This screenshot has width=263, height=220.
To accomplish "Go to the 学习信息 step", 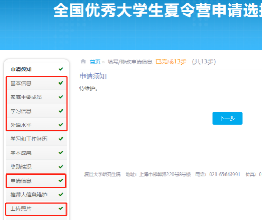I will pos(36,111).
